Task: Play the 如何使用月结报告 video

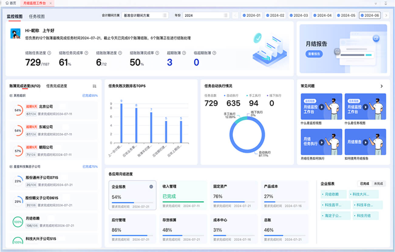Action: coord(365,142)
